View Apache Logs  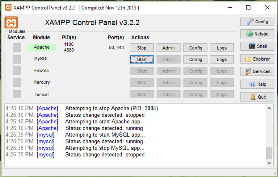click(x=222, y=48)
